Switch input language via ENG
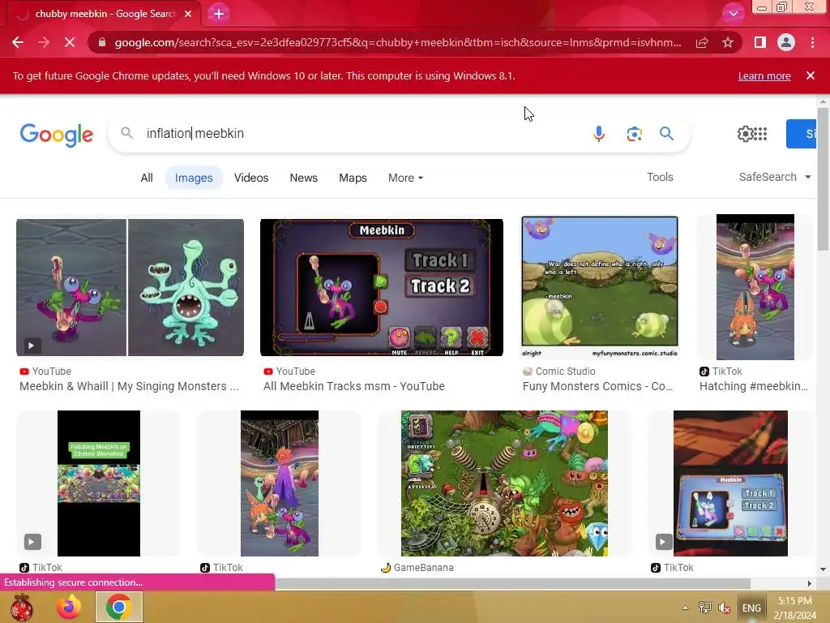This screenshot has width=830, height=623. [x=751, y=608]
